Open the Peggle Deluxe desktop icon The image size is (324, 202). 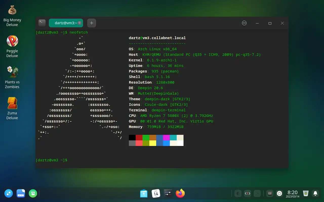point(12,47)
